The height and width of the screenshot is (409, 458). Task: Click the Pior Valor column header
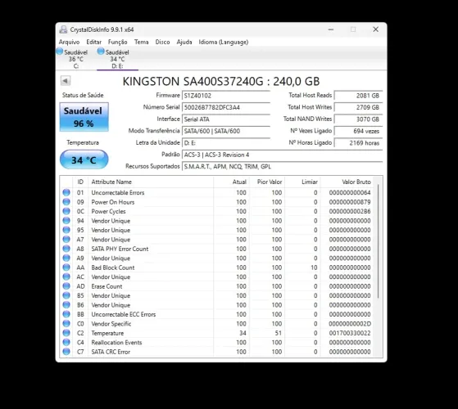(267, 182)
